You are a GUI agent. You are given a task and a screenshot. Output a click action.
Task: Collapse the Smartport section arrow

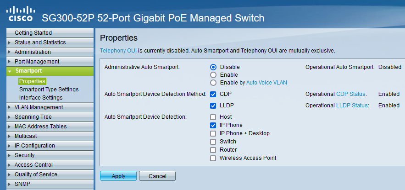[10, 71]
